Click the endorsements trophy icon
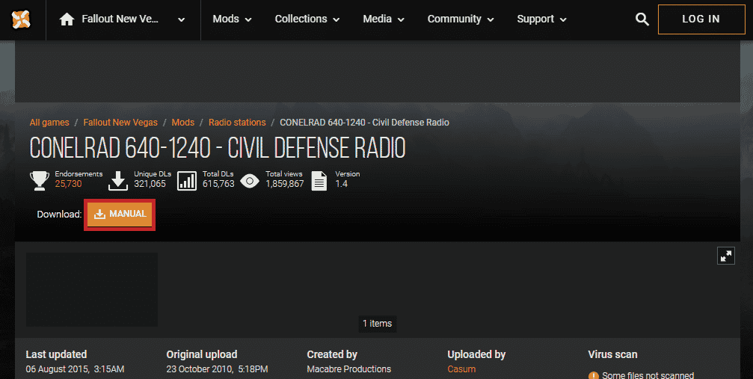This screenshot has height=379, width=753. click(40, 181)
